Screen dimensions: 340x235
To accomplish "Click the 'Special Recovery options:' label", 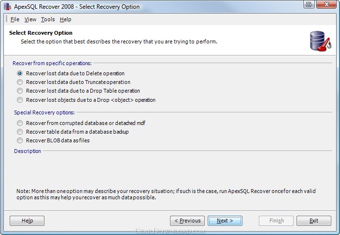I will click(44, 112).
